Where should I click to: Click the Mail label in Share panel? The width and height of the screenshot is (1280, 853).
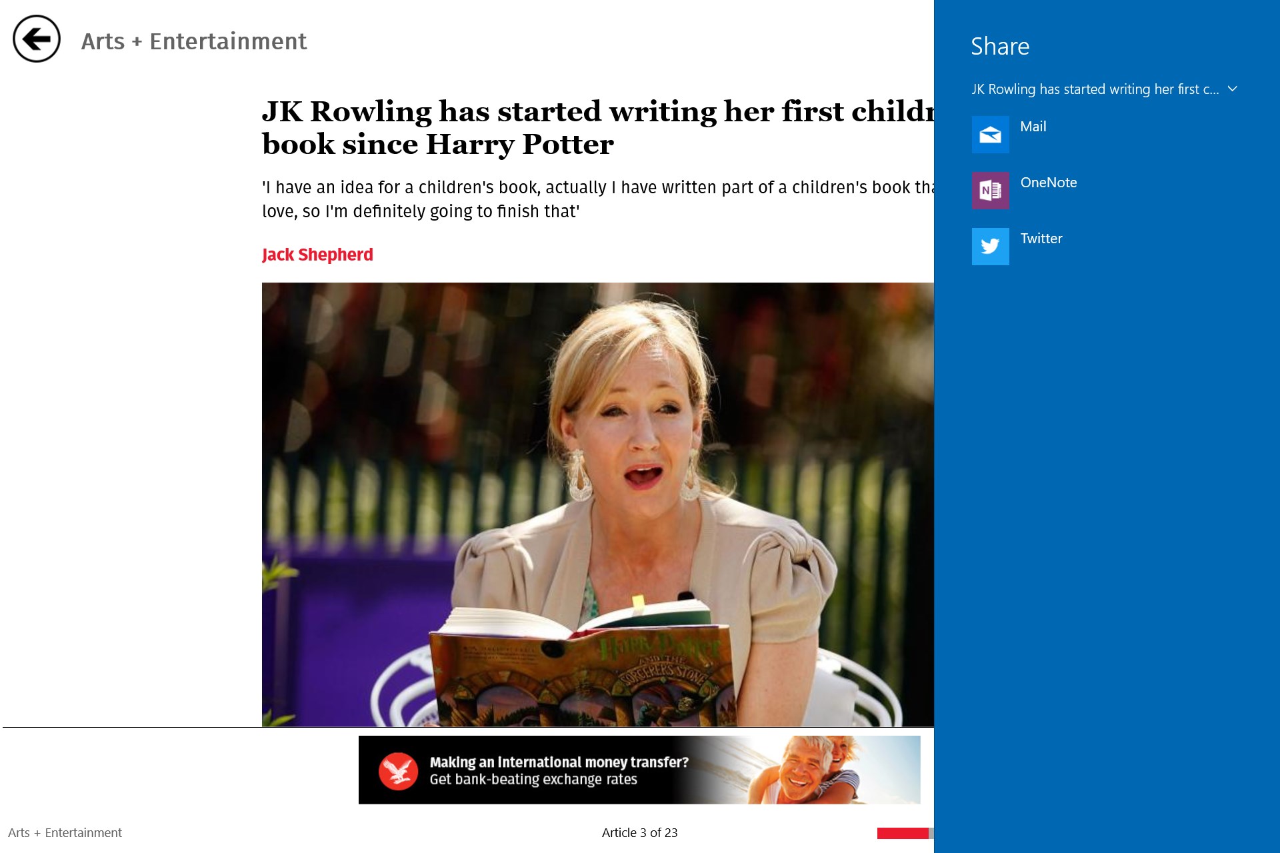pos(1033,127)
